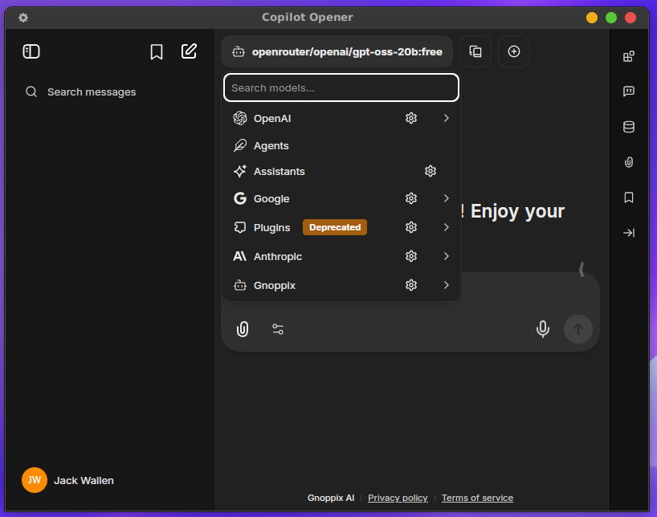Click the presets icon beside model selector
This screenshot has height=517, width=657.
475,51
